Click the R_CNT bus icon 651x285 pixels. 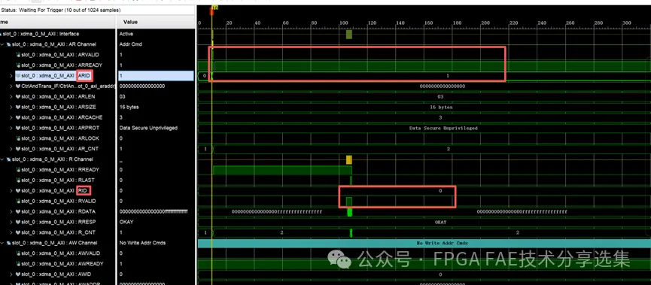pos(18,232)
